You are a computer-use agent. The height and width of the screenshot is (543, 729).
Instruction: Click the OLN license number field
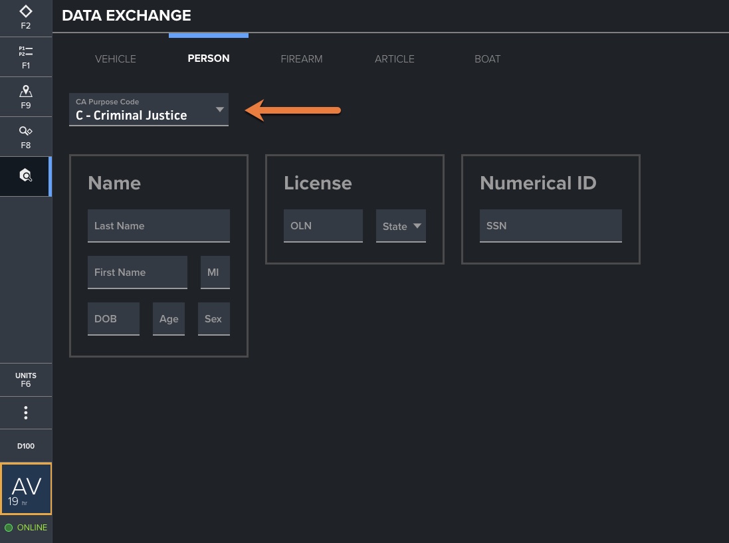point(323,226)
